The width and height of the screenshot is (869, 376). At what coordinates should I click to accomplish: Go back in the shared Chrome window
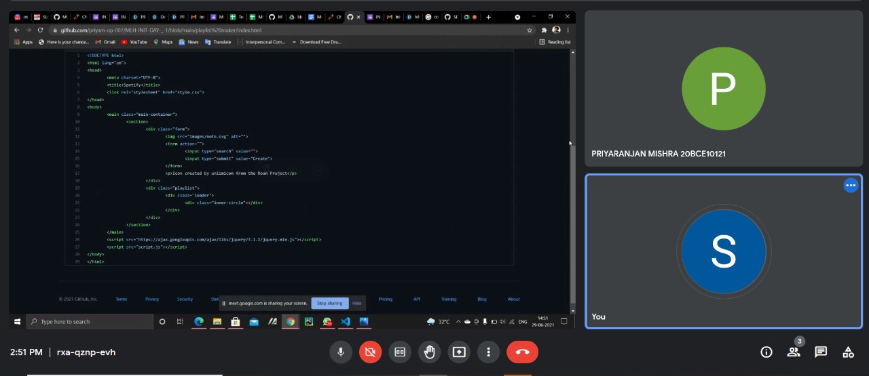click(17, 30)
